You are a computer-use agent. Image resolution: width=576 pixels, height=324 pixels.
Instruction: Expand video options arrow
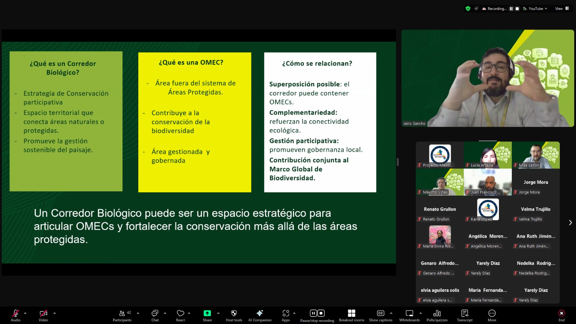55,313
